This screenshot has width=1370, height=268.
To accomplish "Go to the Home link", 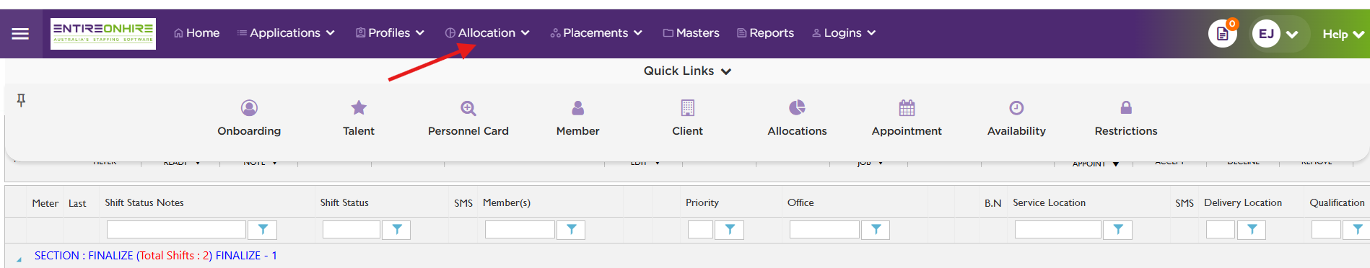I will point(196,33).
